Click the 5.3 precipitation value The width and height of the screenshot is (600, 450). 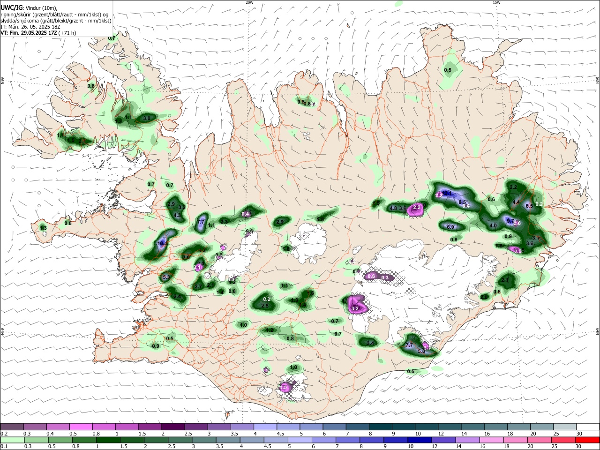point(166,277)
